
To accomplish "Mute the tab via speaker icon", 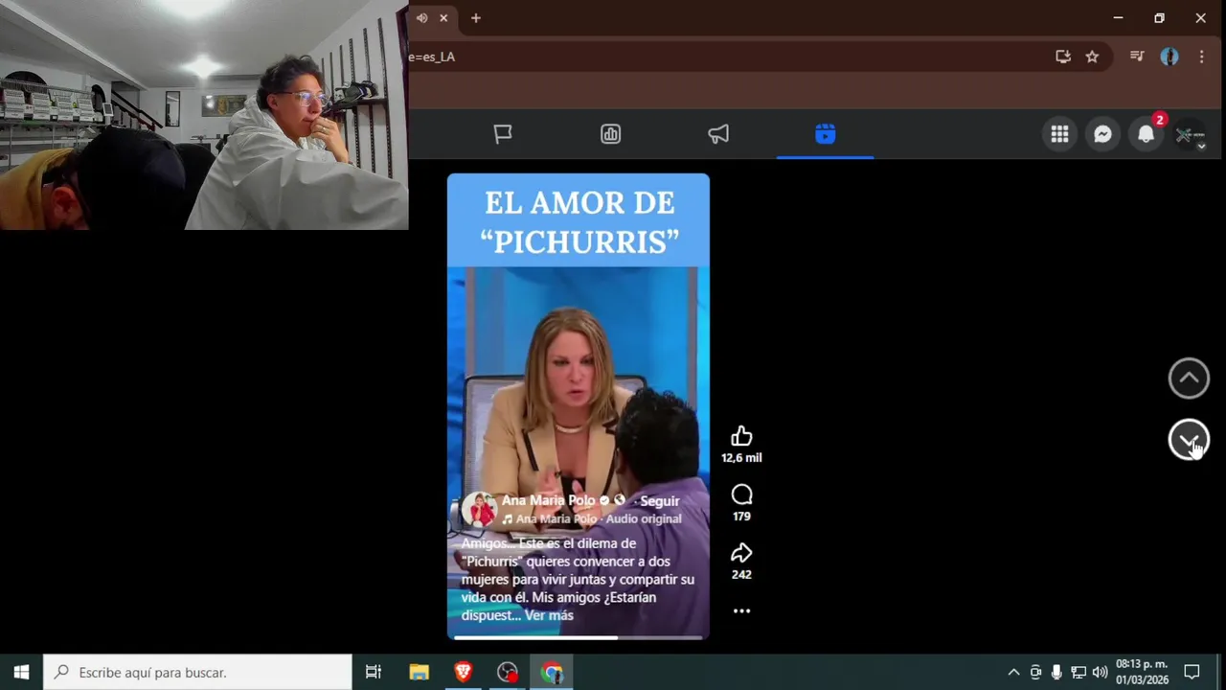I will [421, 18].
